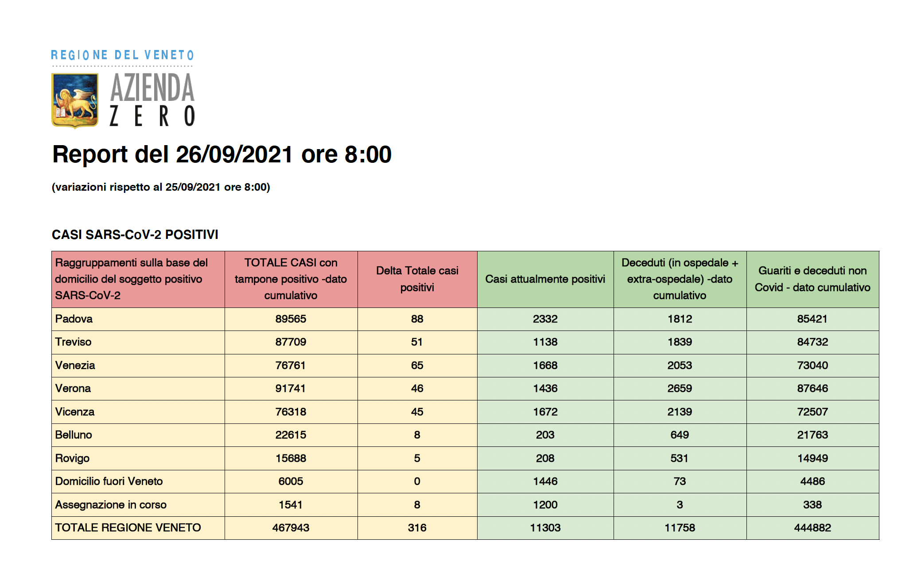Select the 'Assegnazione in corso' row label
The width and height of the screenshot is (917, 565).
(x=111, y=505)
